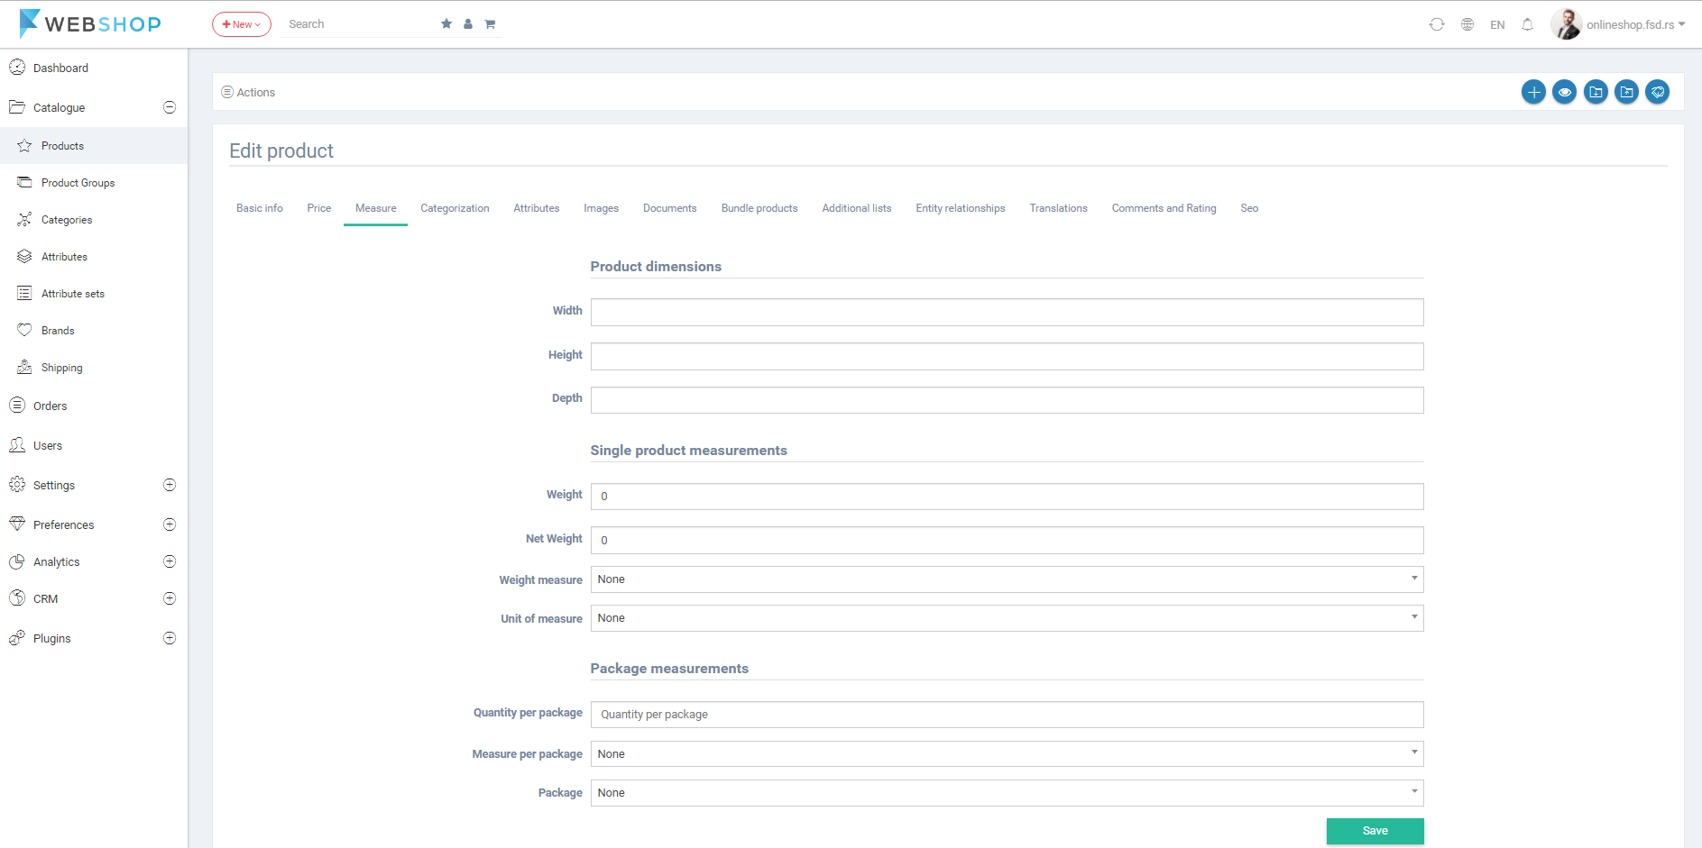This screenshot has height=848, width=1702.
Task: Switch to Comments and Rating tab
Action: (x=1164, y=208)
